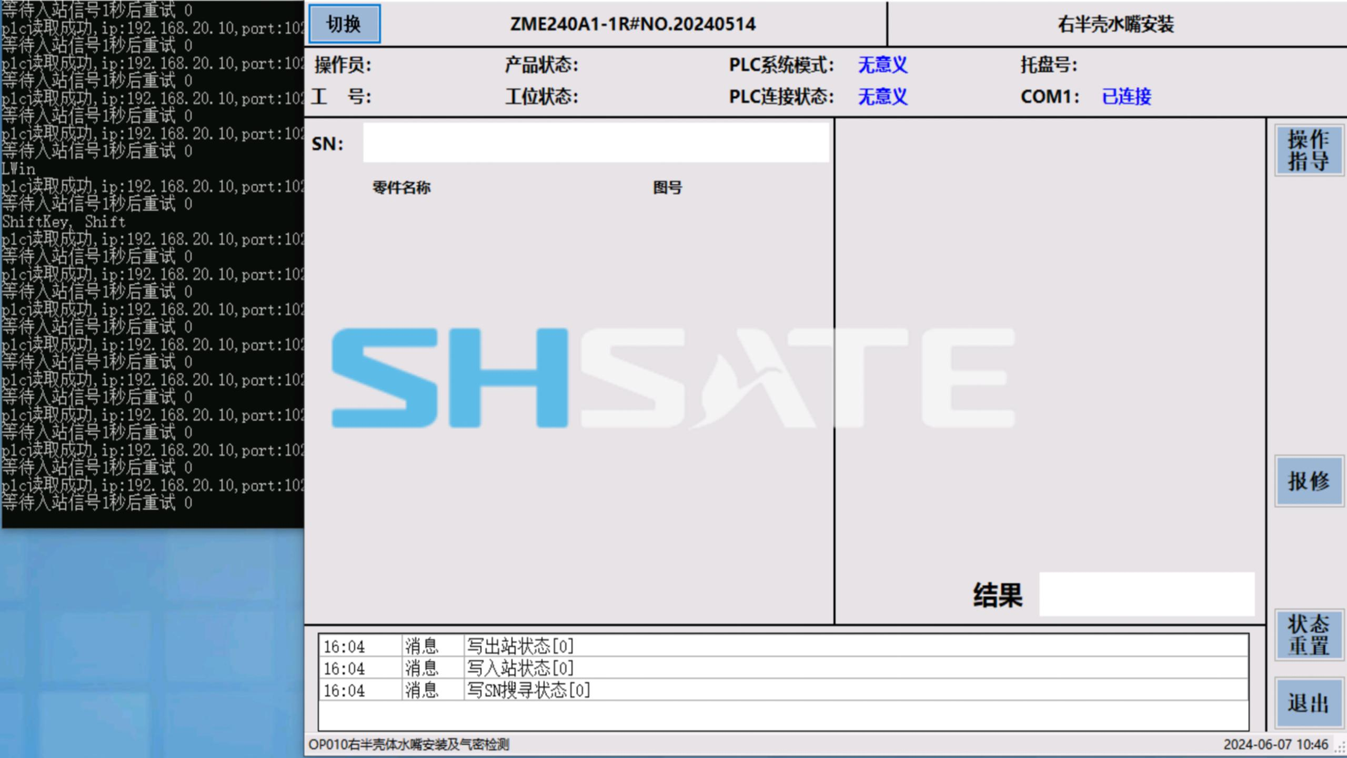Select the 写入站状态[0] log row
1347x758 pixels.
click(x=520, y=668)
